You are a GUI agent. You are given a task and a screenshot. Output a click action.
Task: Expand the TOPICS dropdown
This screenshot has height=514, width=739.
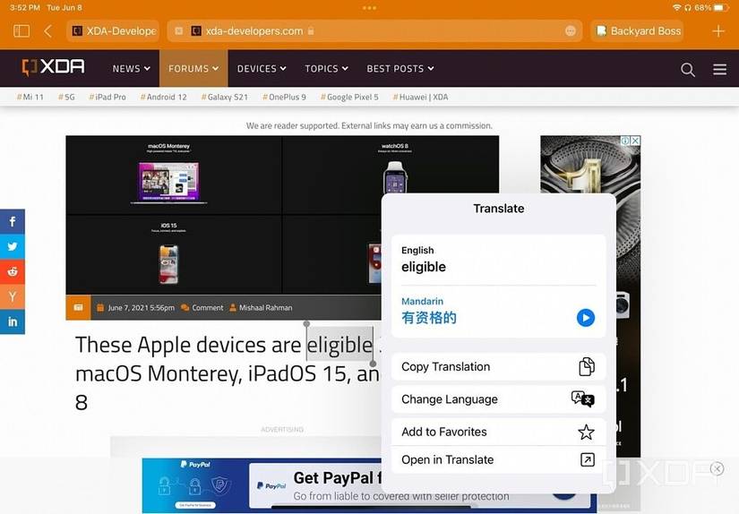[x=326, y=69]
